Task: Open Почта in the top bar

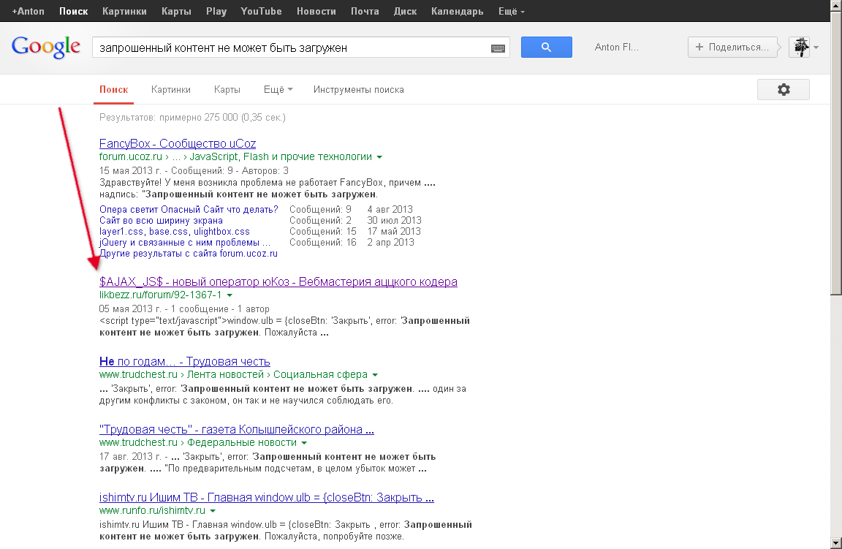Action: pos(365,11)
